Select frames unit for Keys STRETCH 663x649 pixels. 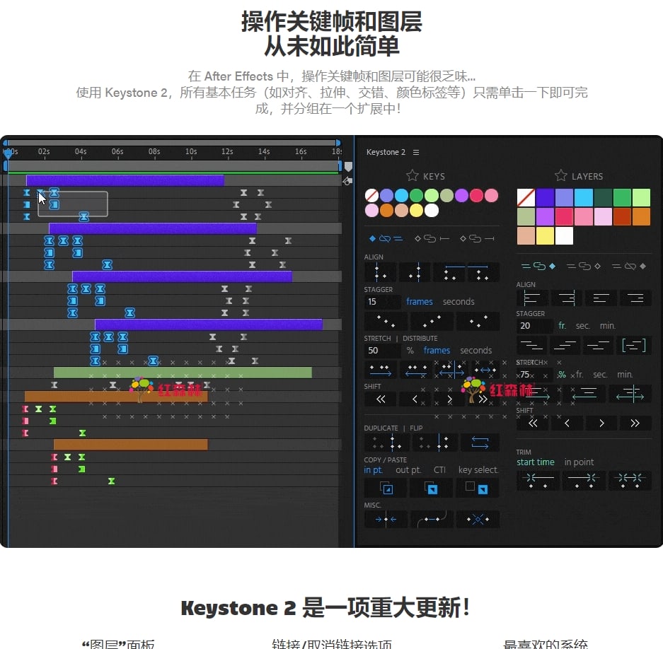coord(437,350)
